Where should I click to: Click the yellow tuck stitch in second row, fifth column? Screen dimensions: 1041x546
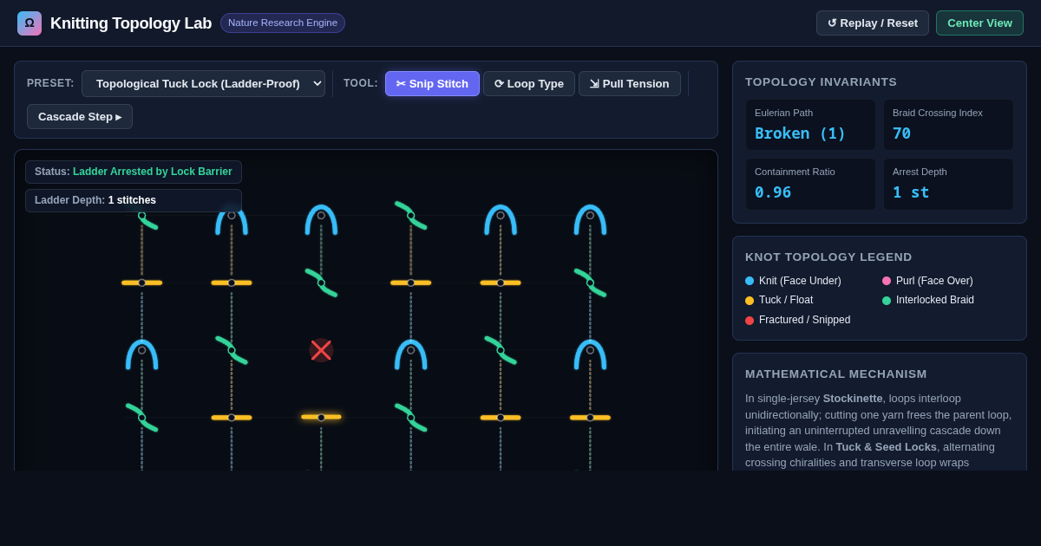click(501, 283)
